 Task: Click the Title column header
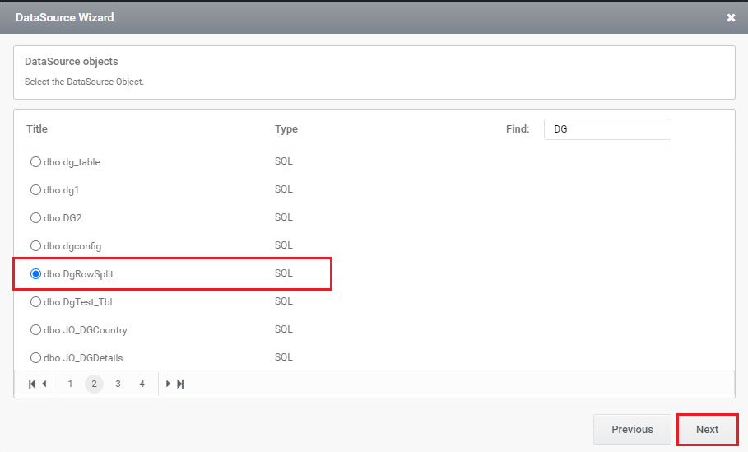(x=37, y=129)
